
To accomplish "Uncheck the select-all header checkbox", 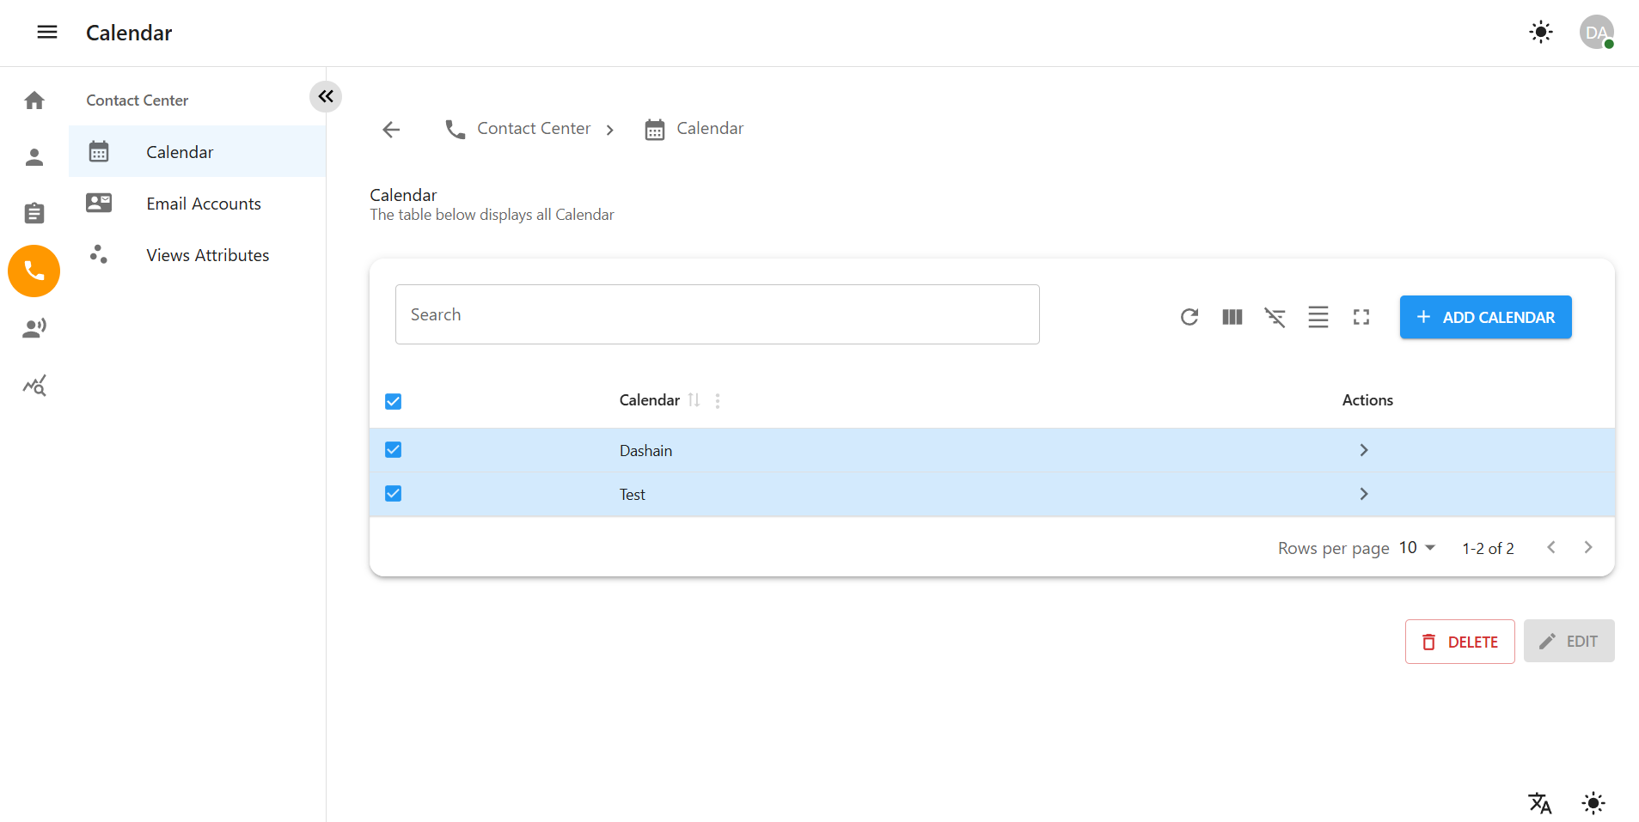I will tap(394, 401).
